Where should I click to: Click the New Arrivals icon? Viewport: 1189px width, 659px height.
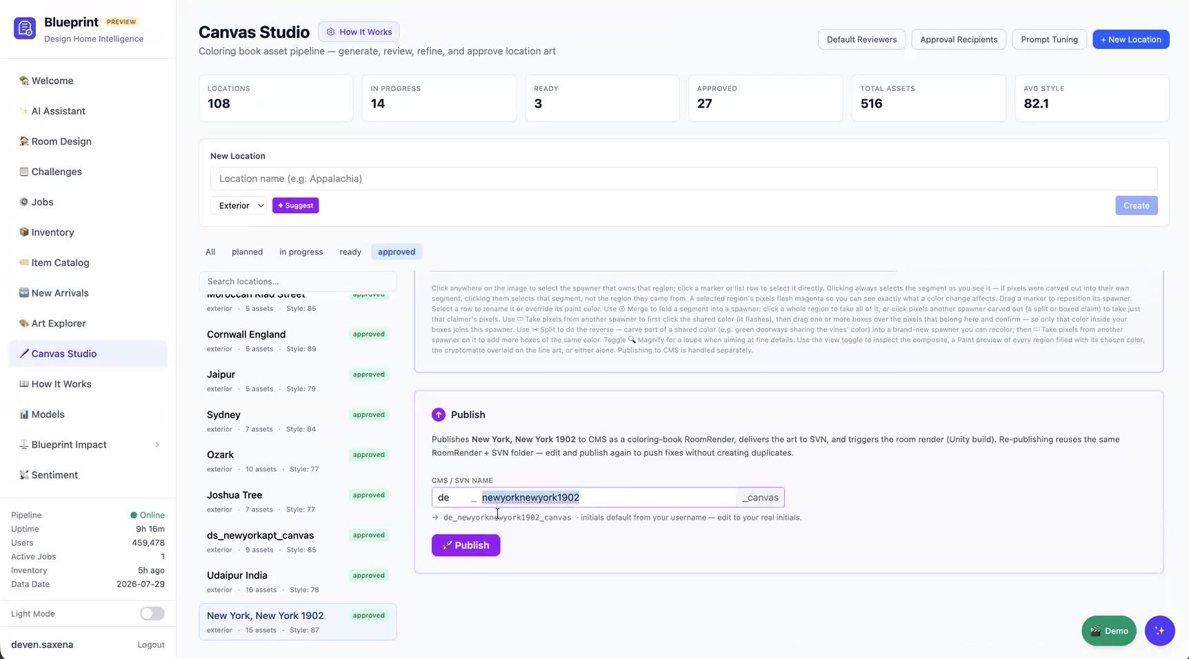click(24, 293)
